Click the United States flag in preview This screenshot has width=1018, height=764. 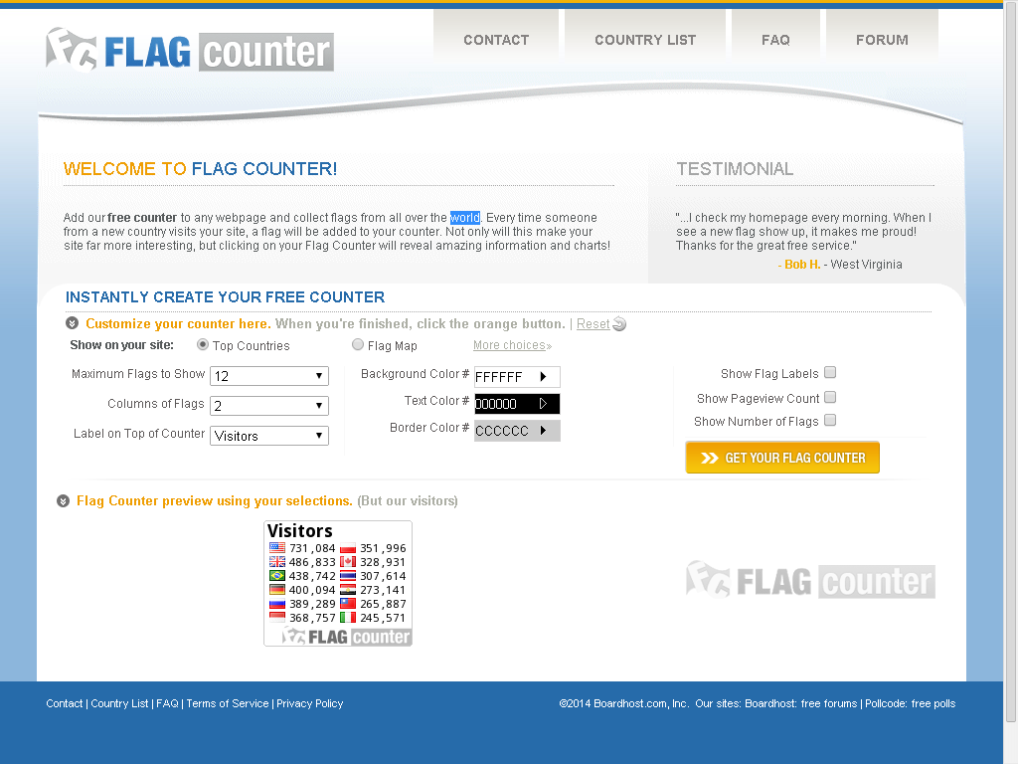click(x=277, y=548)
